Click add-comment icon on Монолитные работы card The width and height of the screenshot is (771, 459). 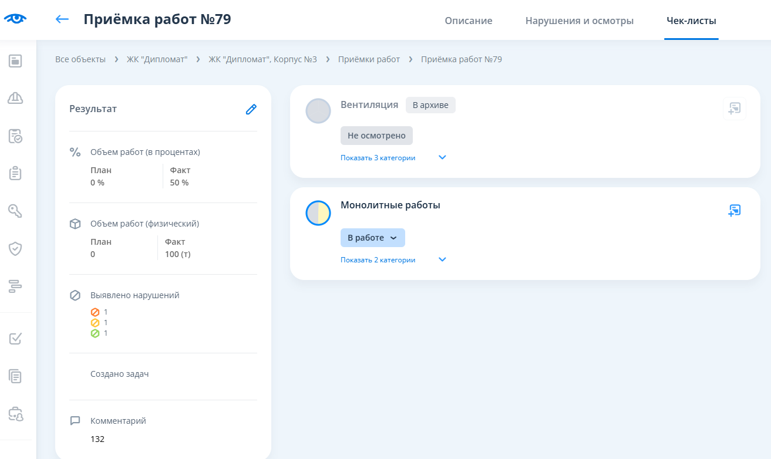(x=734, y=211)
